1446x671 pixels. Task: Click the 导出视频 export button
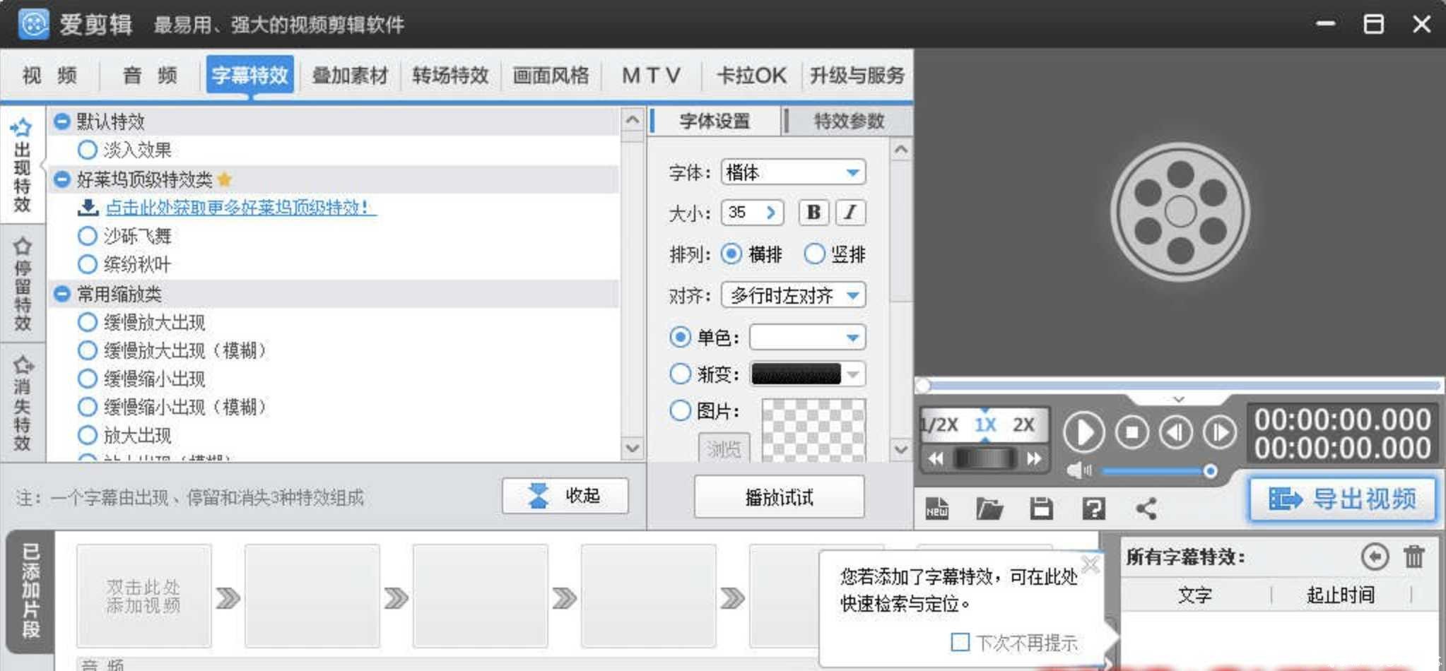pyautogui.click(x=1343, y=499)
